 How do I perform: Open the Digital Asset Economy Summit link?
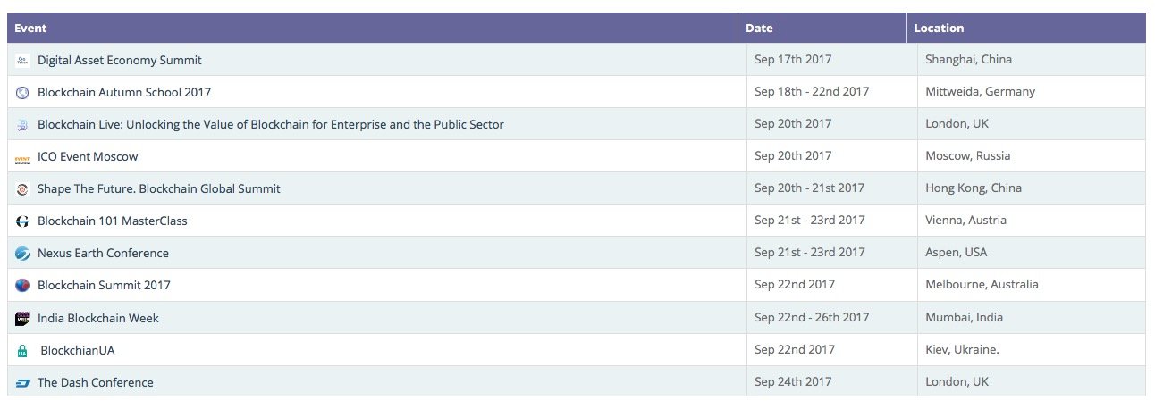click(119, 60)
